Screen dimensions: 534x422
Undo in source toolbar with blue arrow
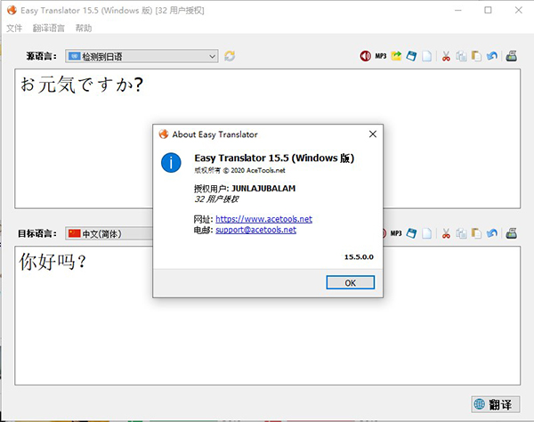click(x=492, y=56)
